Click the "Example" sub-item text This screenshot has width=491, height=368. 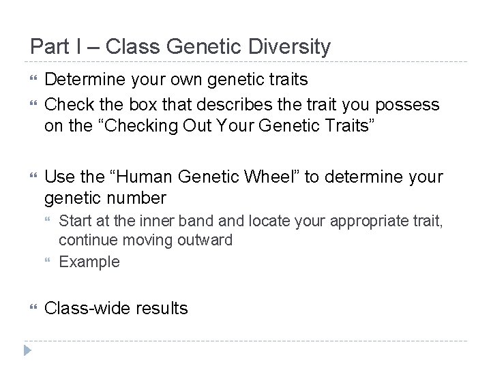89,262
